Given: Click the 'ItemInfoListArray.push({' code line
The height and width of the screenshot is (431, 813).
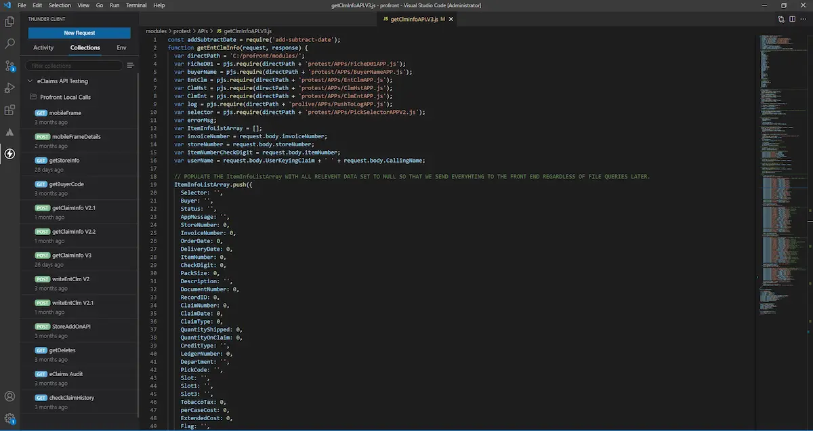Looking at the screenshot, I should pos(213,184).
